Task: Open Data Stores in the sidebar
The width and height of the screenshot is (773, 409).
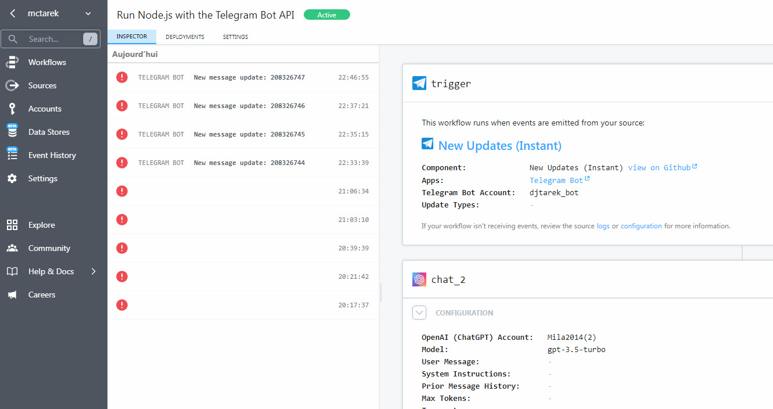Action: pyautogui.click(x=49, y=132)
